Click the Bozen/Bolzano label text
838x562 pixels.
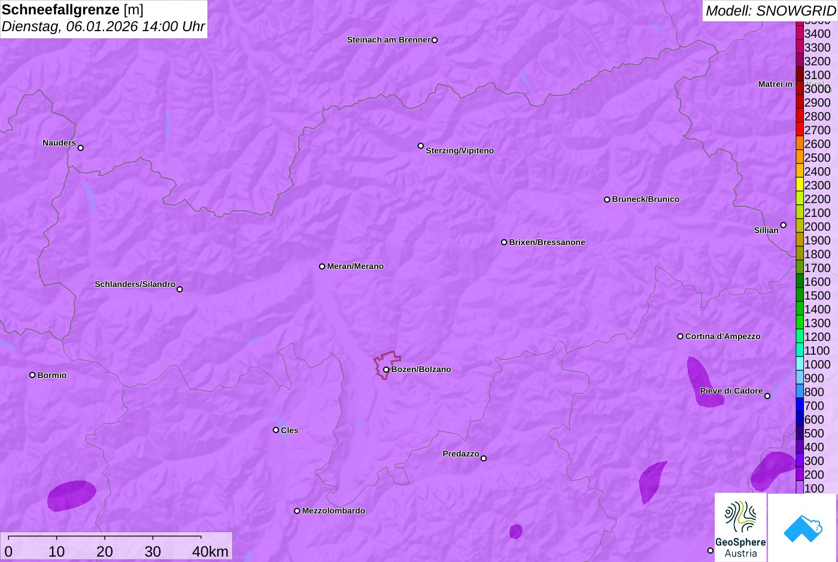421,369
